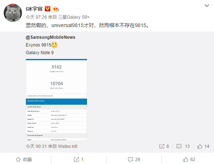The image size is (214, 164).
Task: Toggle 收藏 star to favorite post
Action: pos(24,159)
